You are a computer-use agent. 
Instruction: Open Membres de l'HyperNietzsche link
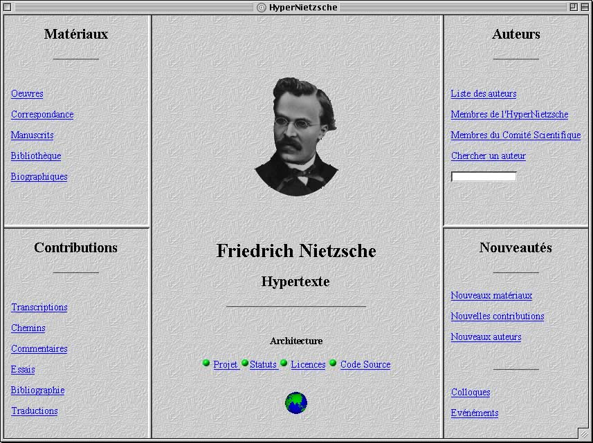[509, 115]
